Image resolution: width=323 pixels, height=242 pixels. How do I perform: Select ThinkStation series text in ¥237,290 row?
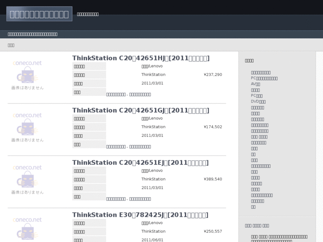click(x=153, y=75)
